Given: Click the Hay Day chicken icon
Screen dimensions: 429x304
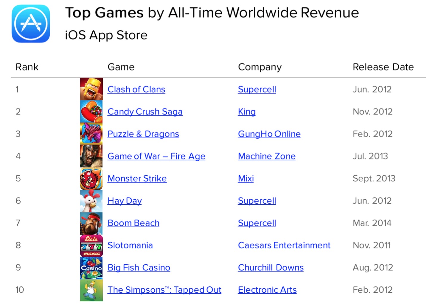Looking at the screenshot, I should pyautogui.click(x=91, y=201).
